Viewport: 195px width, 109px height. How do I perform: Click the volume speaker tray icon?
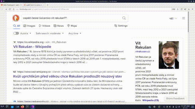(x=170, y=107)
